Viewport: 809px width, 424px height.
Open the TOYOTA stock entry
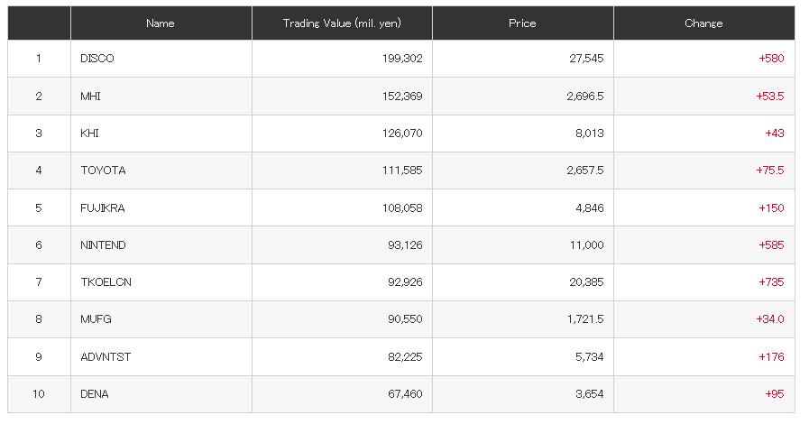103,171
